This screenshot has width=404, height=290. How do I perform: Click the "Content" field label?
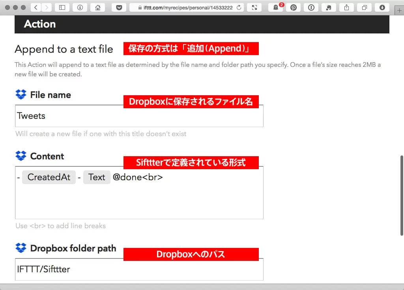pos(47,156)
